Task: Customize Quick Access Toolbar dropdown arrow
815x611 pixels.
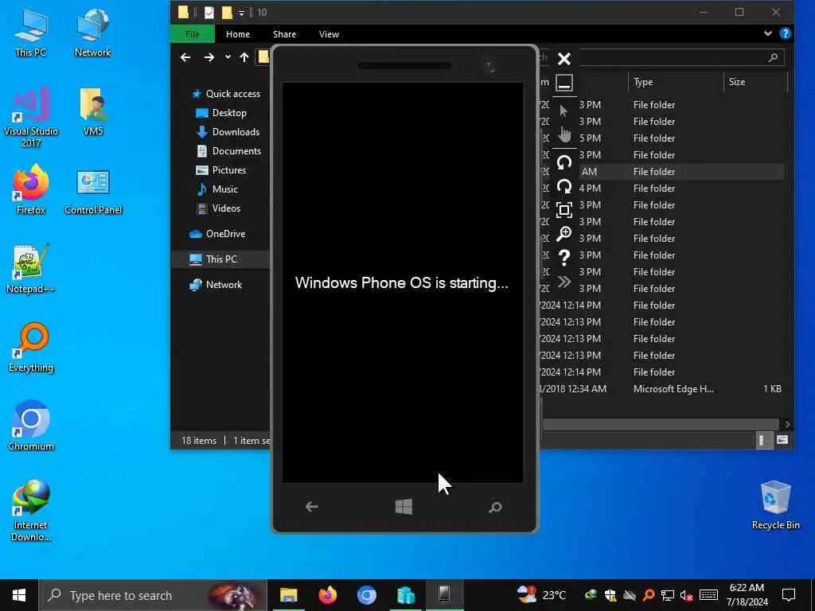Action: 241,13
